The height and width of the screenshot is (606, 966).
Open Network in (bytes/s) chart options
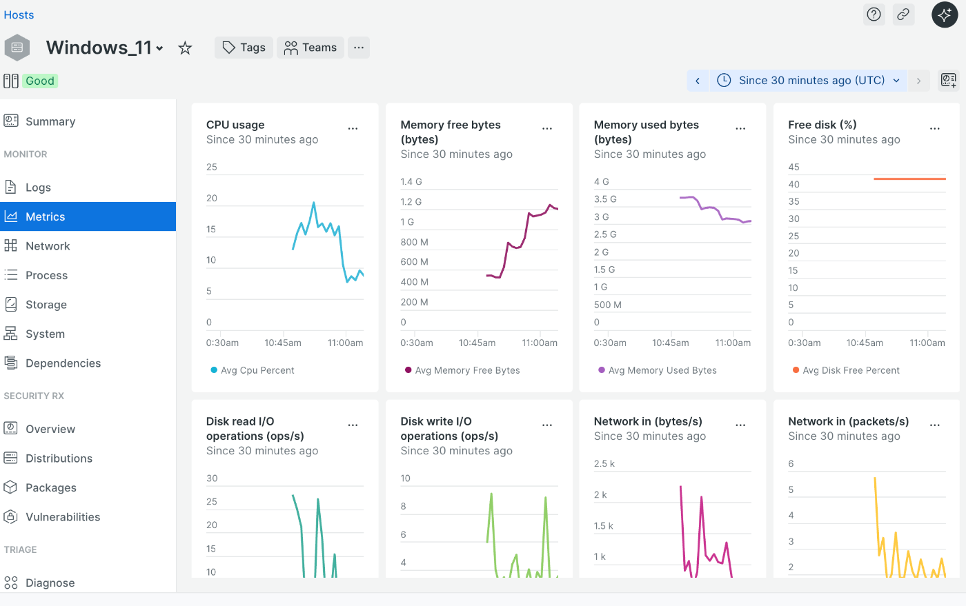[x=740, y=425]
